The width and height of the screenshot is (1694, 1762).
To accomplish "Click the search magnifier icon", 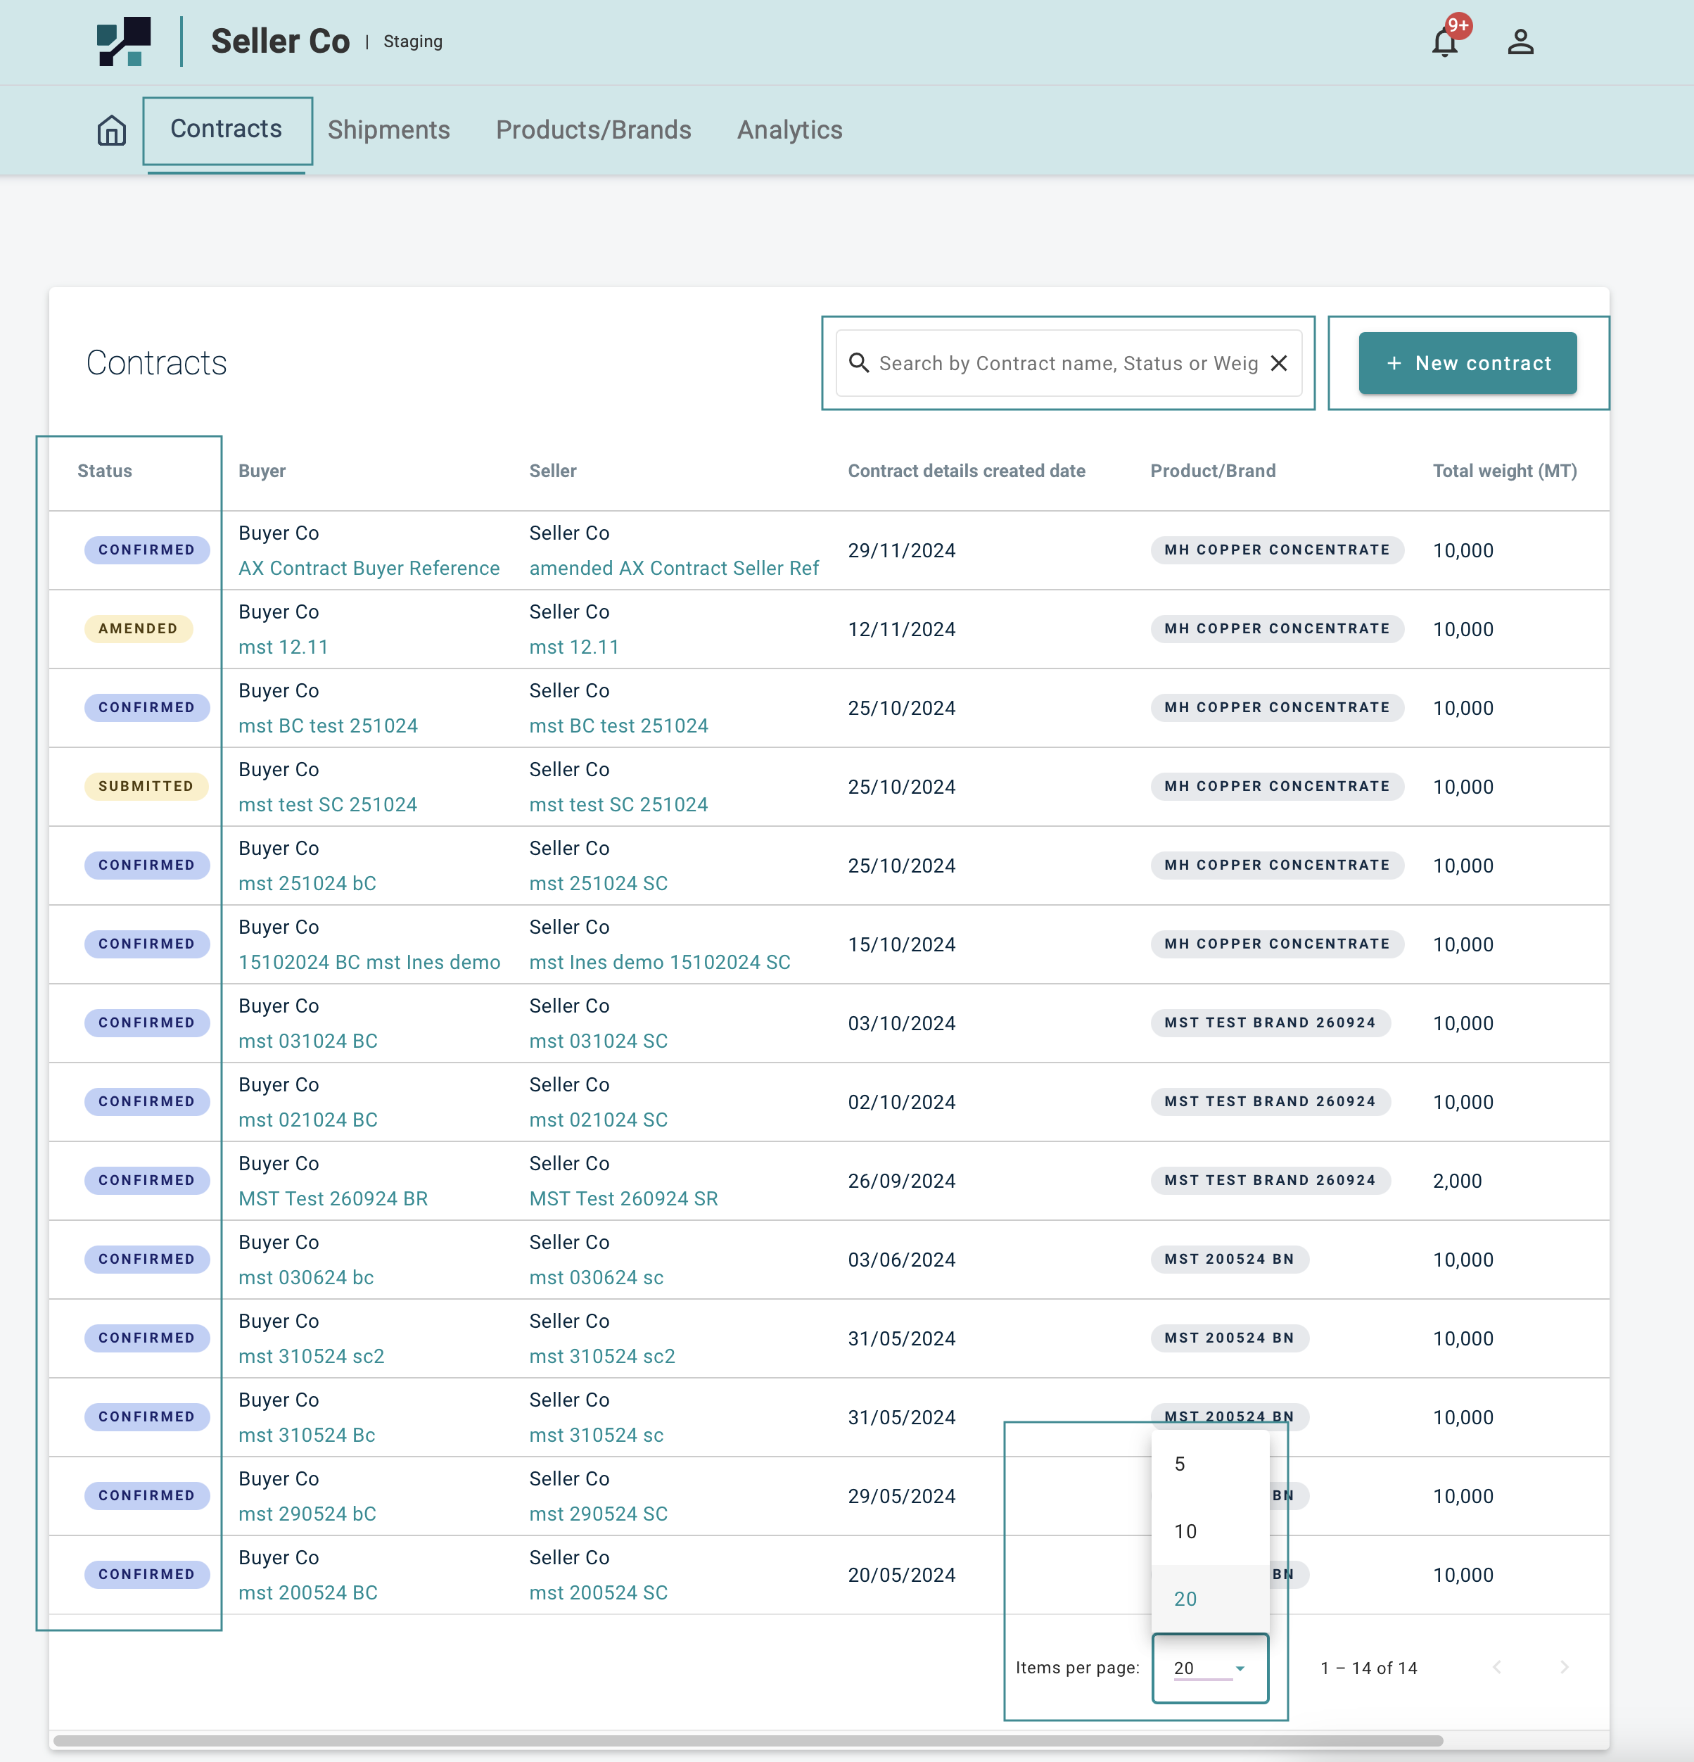I will click(x=859, y=363).
